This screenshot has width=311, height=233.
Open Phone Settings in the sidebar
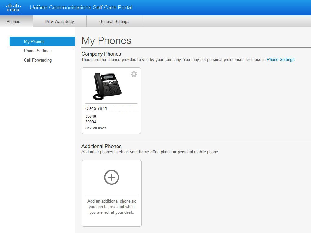coord(38,51)
